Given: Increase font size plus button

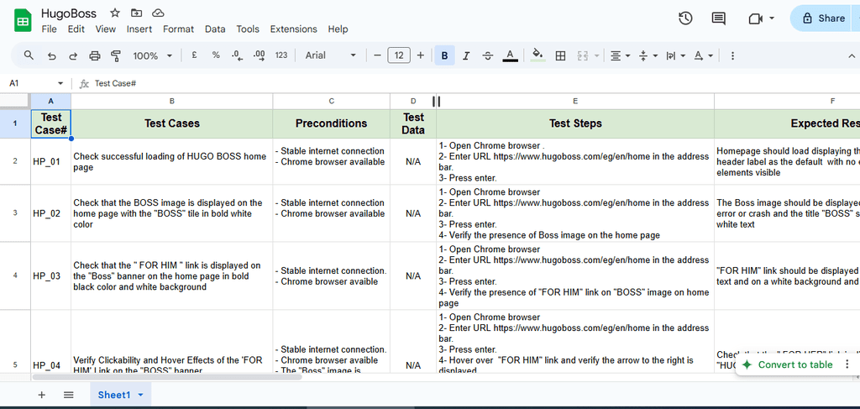Looking at the screenshot, I should tap(421, 55).
